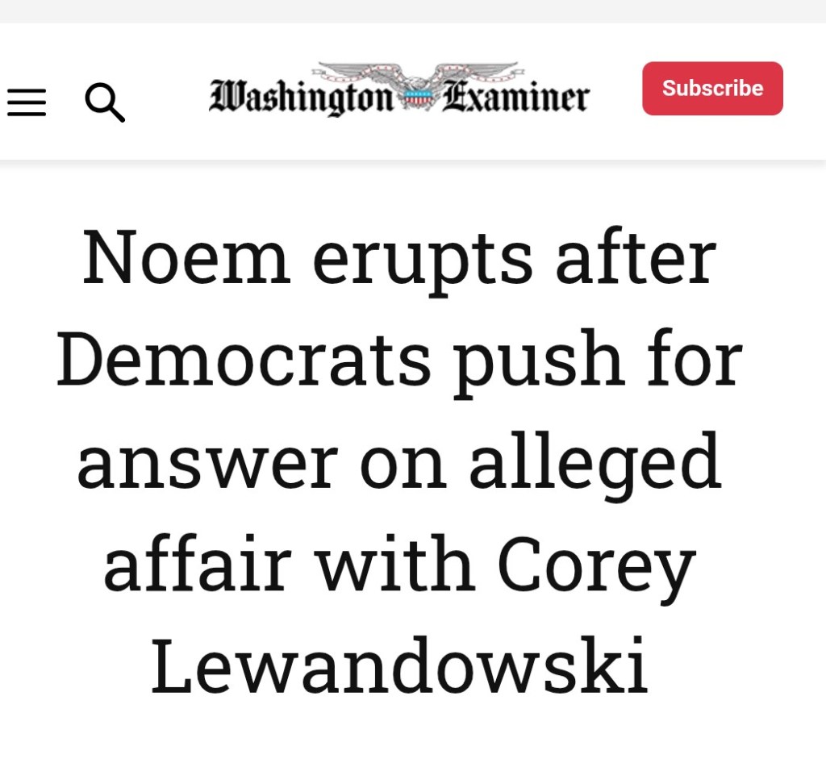Click the search magnifying glass icon
The image size is (826, 763).
[x=105, y=103]
